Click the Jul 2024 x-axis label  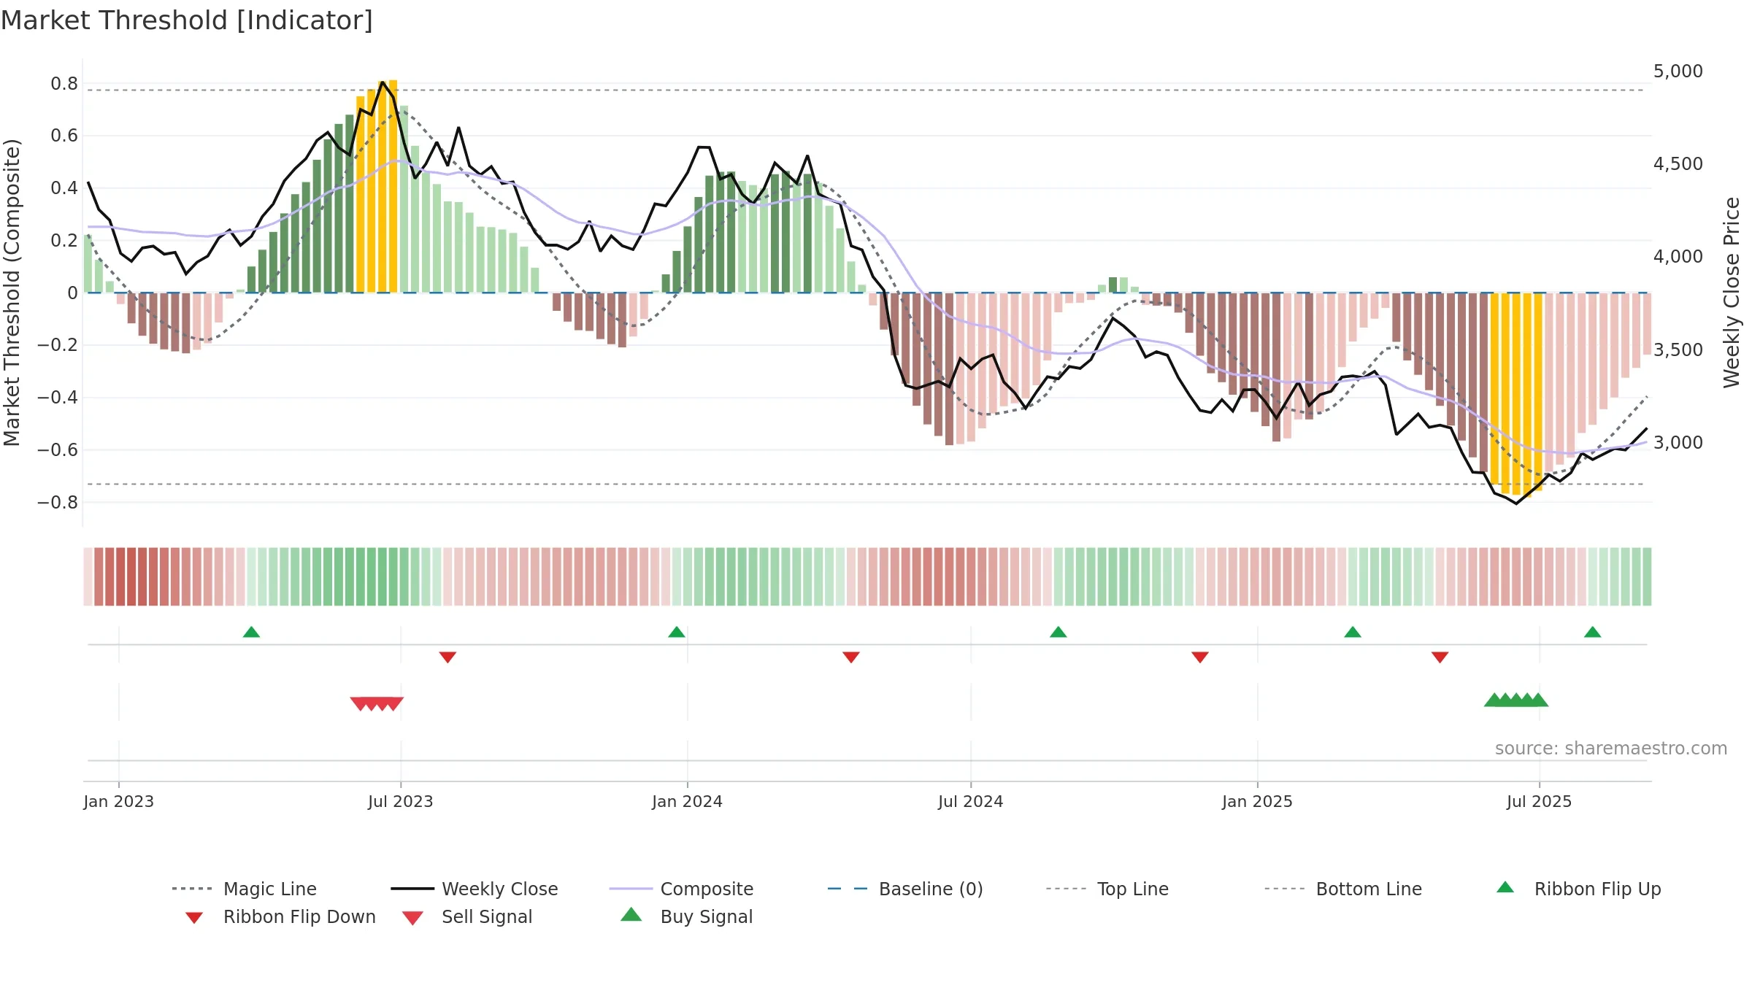click(x=971, y=801)
